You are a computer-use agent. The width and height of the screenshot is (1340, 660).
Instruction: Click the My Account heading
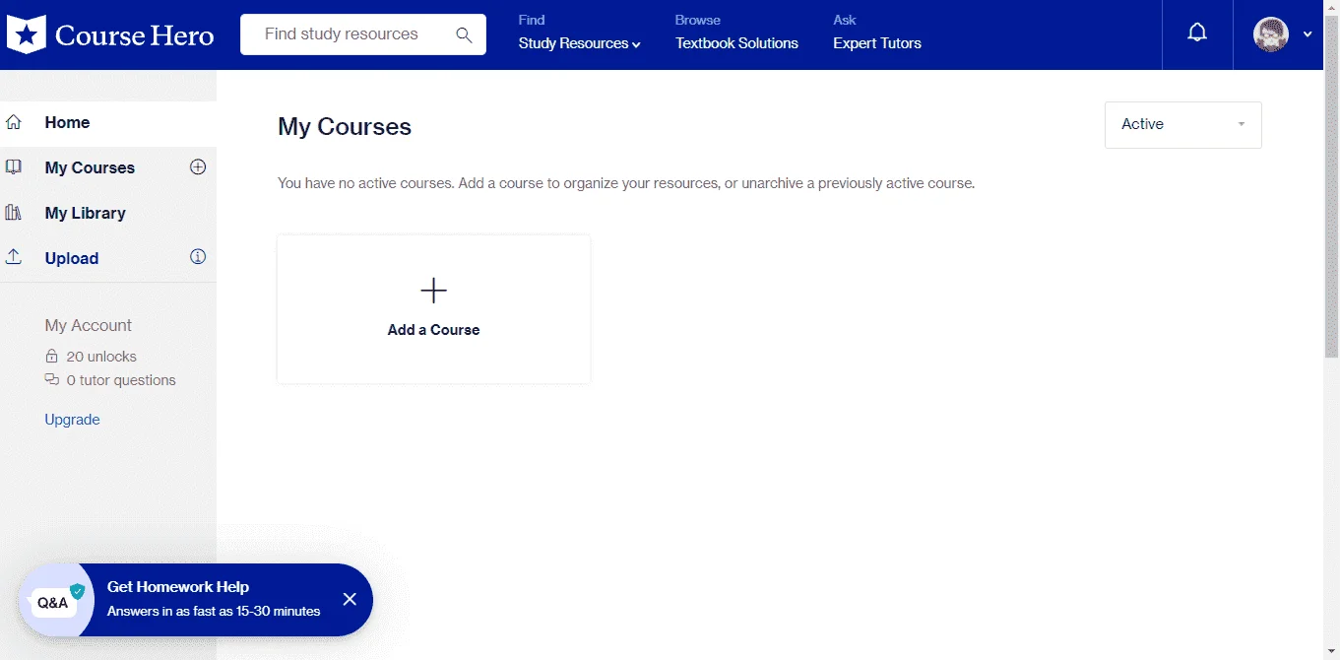point(88,325)
